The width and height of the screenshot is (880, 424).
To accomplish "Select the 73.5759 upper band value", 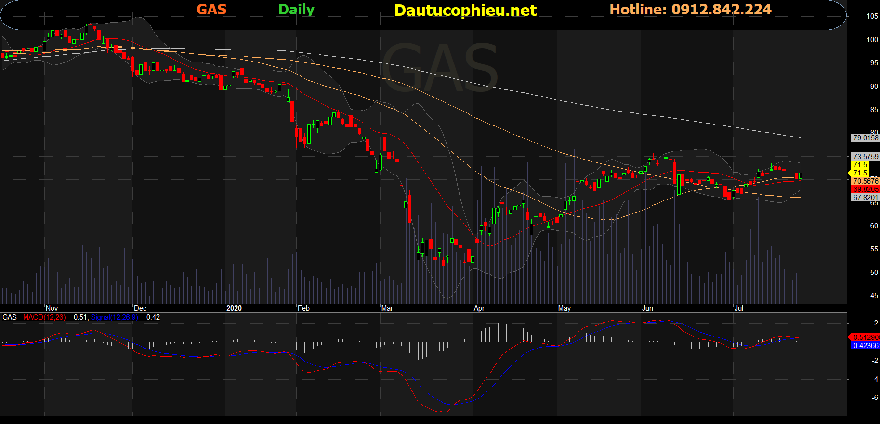I will (x=866, y=157).
